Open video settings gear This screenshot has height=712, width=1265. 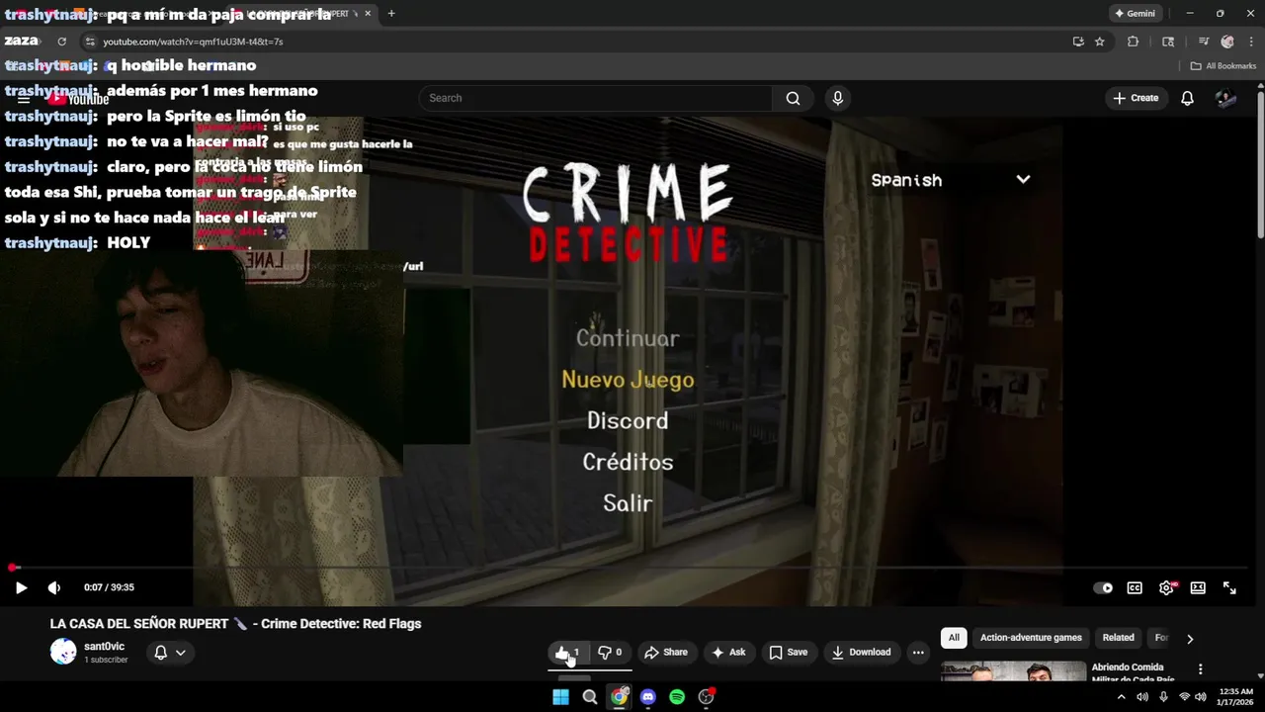1166,587
